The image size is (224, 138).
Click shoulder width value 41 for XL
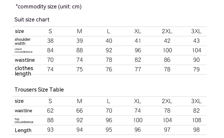(138, 41)
